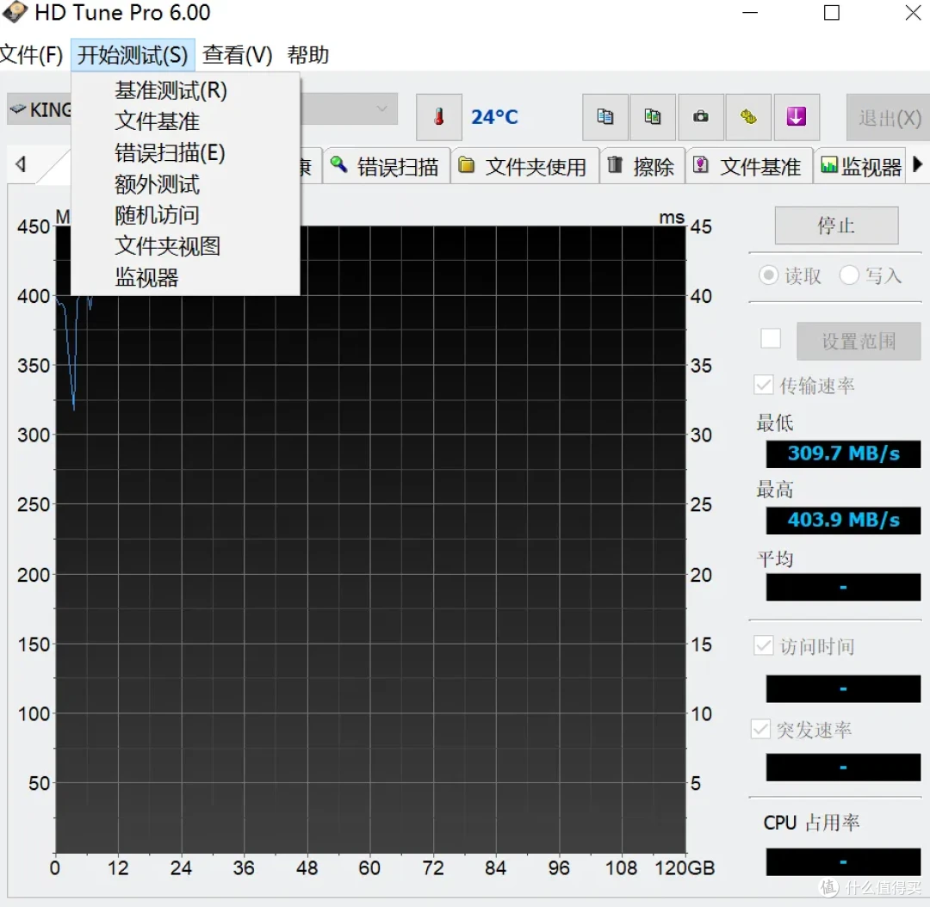This screenshot has width=930, height=907.
Task: Click the copy screenshot to clipboard icon
Action: tap(653, 117)
